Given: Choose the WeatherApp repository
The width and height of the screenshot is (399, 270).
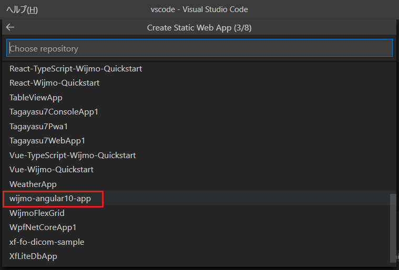Looking at the screenshot, I should (199, 184).
